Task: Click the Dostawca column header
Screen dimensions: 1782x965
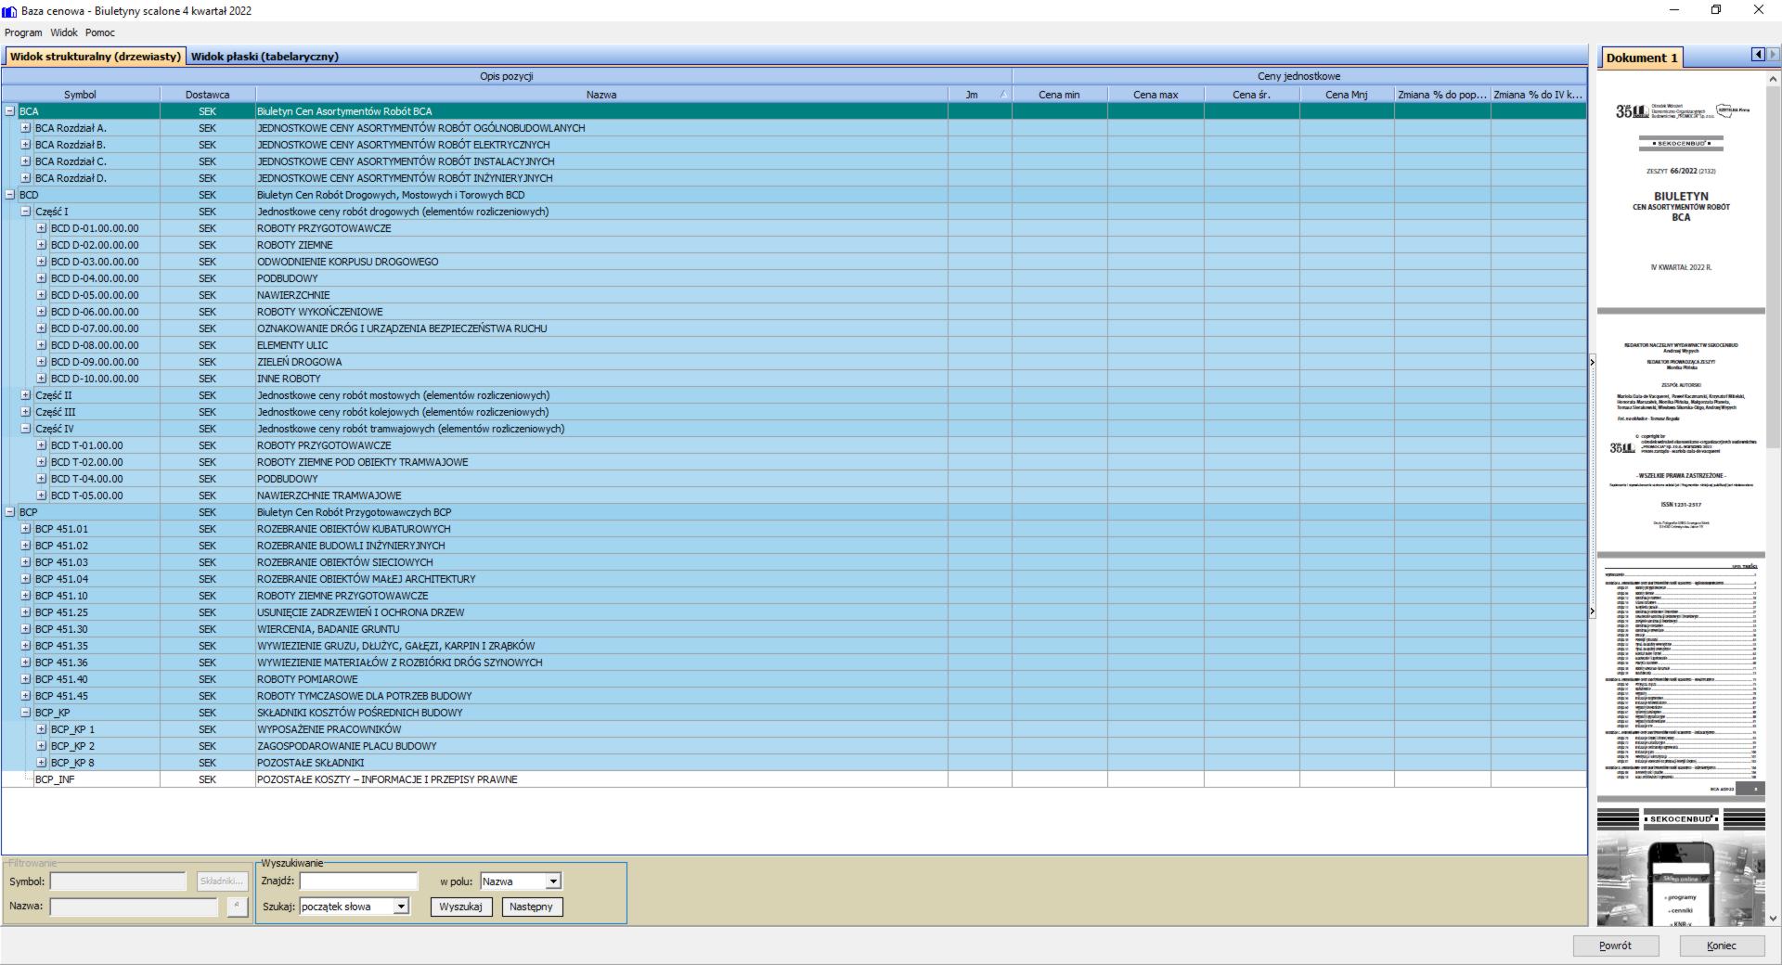Action: click(x=207, y=95)
